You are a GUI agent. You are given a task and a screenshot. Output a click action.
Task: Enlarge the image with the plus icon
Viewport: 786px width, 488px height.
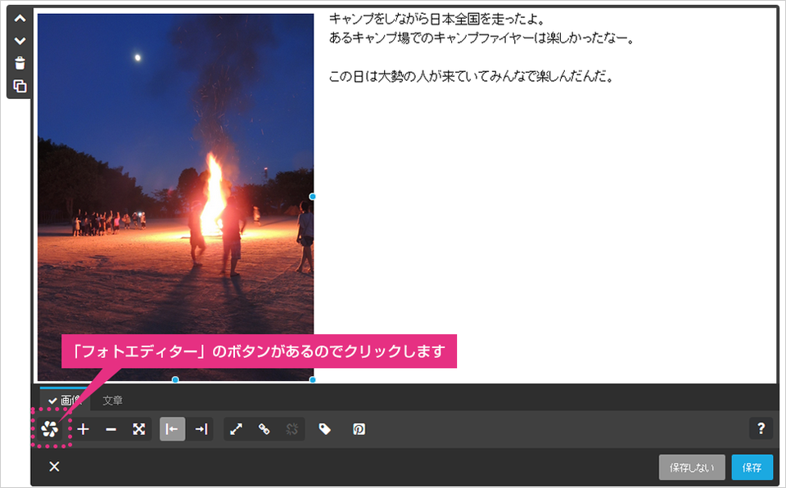coord(84,429)
